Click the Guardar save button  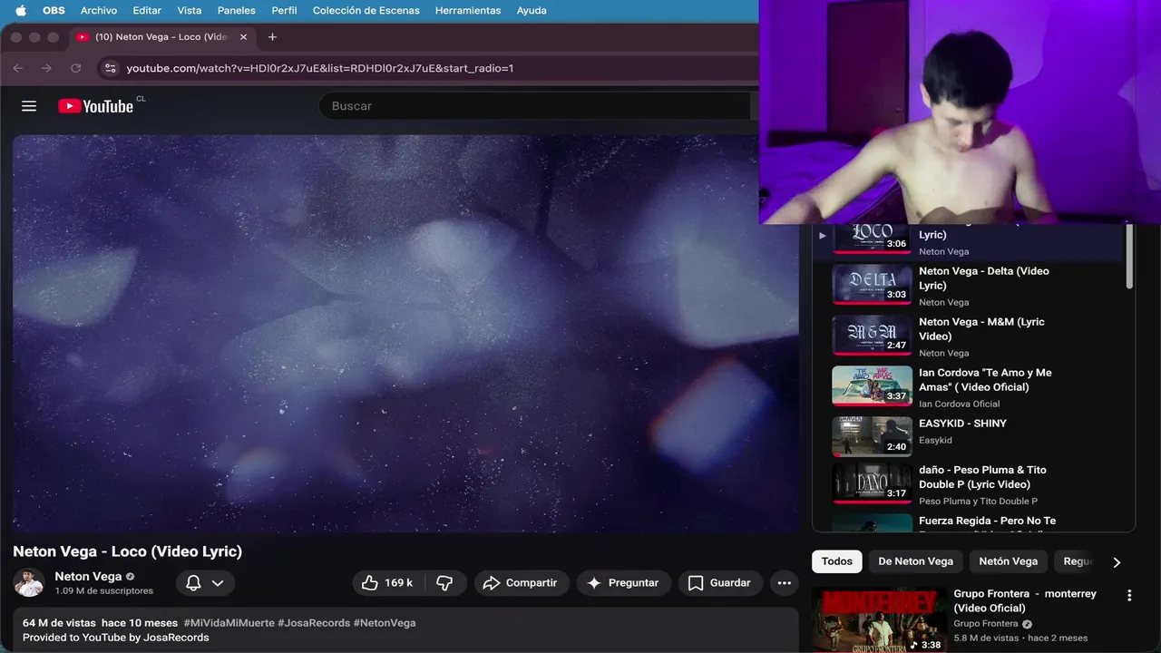[x=720, y=583]
